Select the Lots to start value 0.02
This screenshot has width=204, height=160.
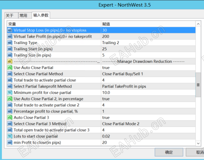(x=148, y=136)
